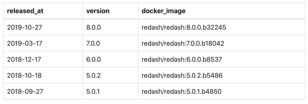Click version 5.0.2 cell

point(110,75)
